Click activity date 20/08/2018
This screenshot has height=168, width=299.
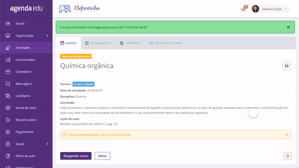(x=95, y=90)
